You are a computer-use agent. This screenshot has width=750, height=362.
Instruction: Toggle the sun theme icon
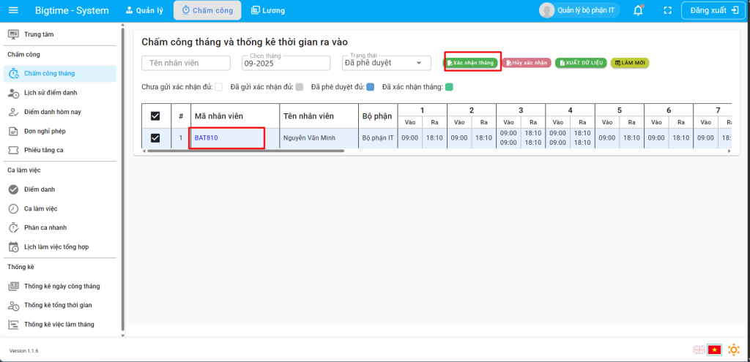tap(733, 350)
